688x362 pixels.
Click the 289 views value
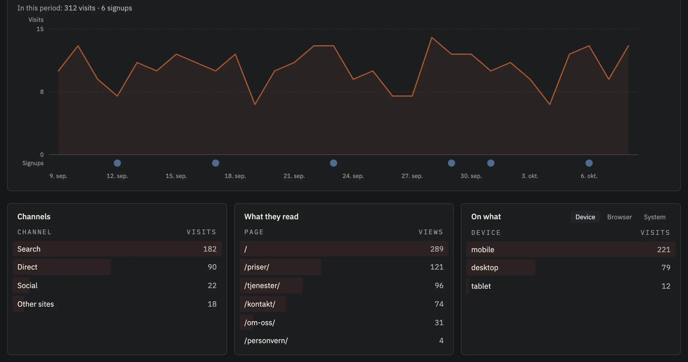(437, 249)
